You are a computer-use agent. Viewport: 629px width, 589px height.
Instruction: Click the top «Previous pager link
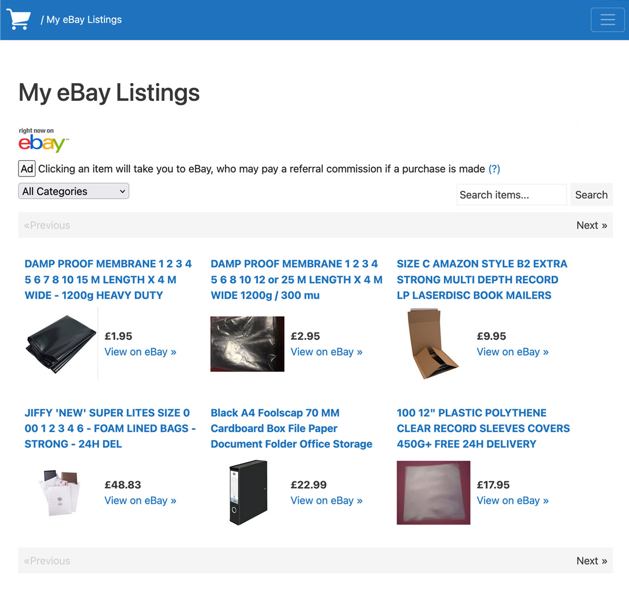click(x=47, y=225)
